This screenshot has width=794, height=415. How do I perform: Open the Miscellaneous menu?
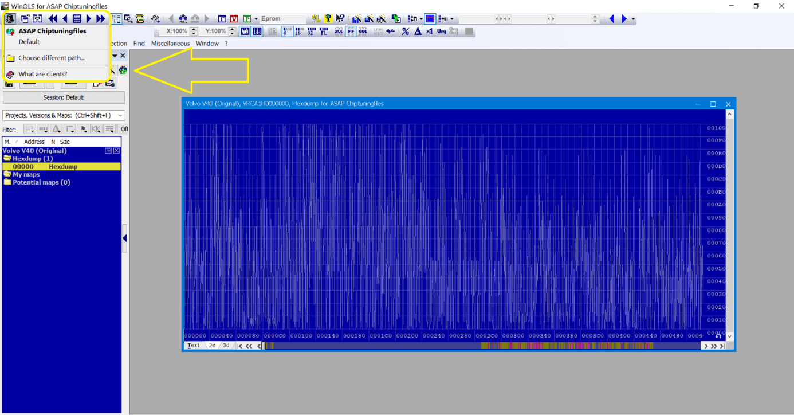pos(170,43)
